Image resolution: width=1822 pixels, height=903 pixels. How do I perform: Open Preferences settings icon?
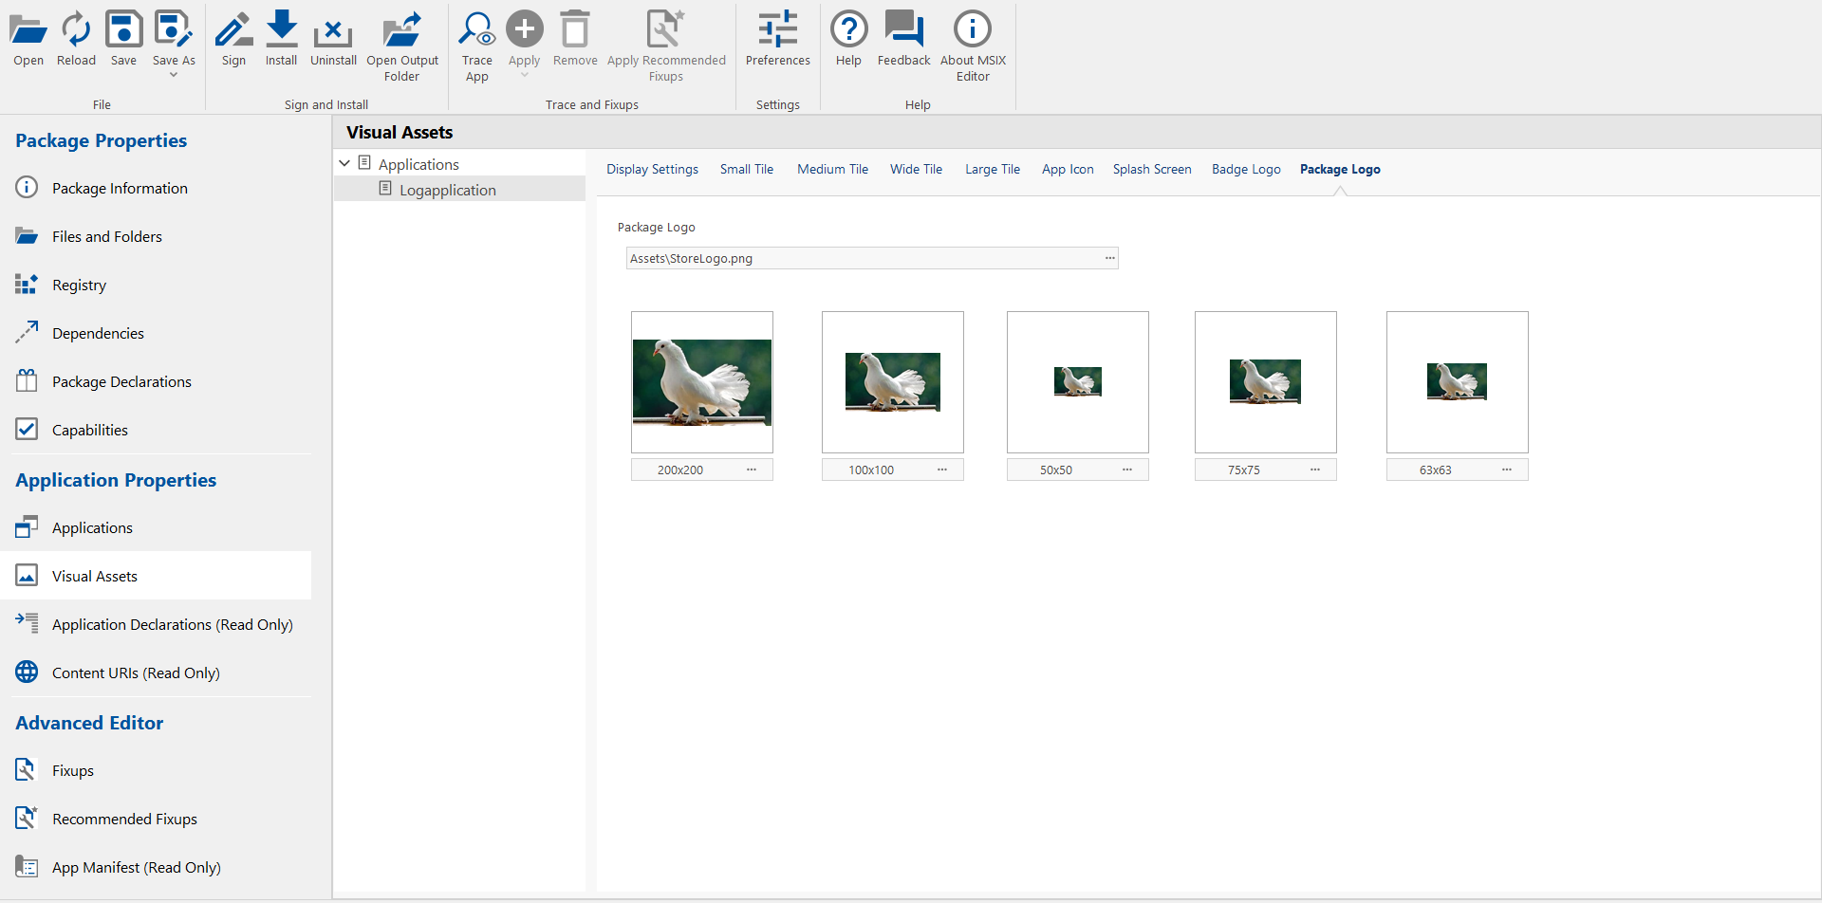pos(777,31)
